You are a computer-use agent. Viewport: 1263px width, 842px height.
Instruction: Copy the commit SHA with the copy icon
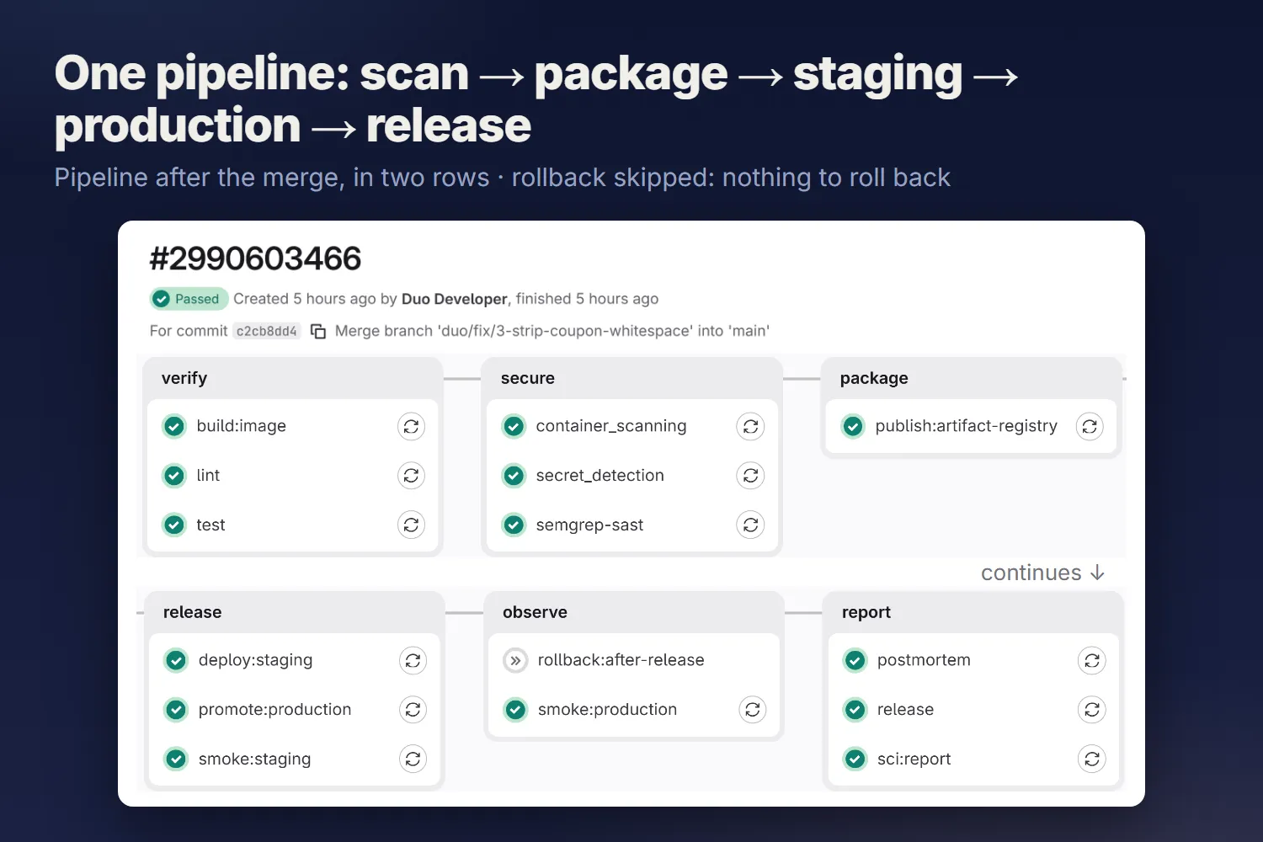(318, 331)
